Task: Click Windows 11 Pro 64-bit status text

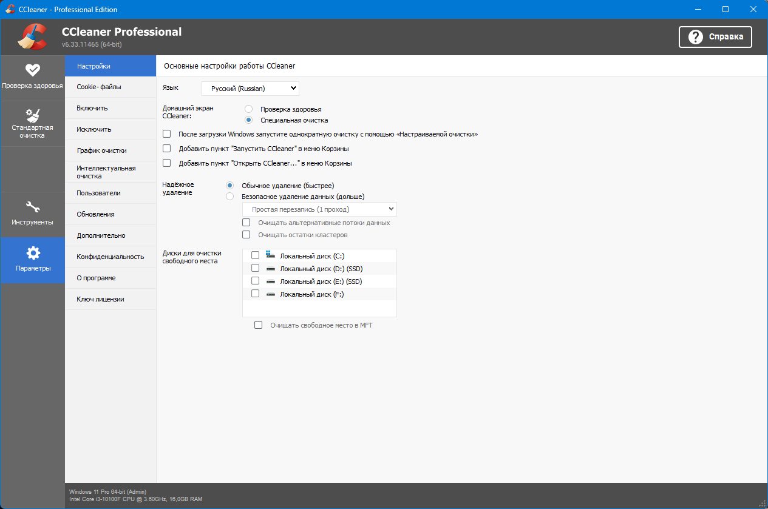Action: point(107,491)
